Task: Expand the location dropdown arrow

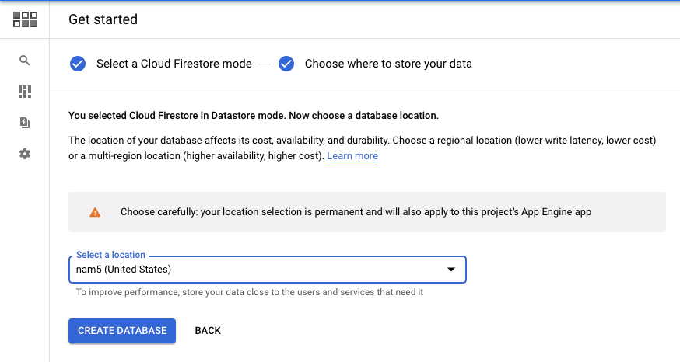Action: [451, 270]
